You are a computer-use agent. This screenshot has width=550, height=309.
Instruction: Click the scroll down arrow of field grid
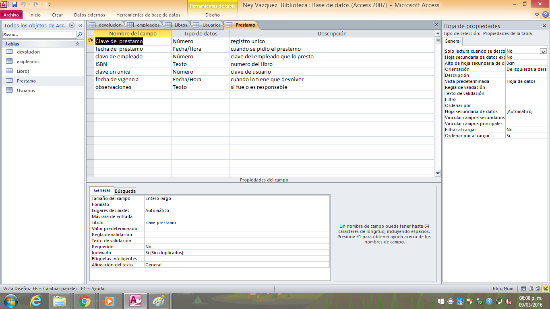coord(438,173)
